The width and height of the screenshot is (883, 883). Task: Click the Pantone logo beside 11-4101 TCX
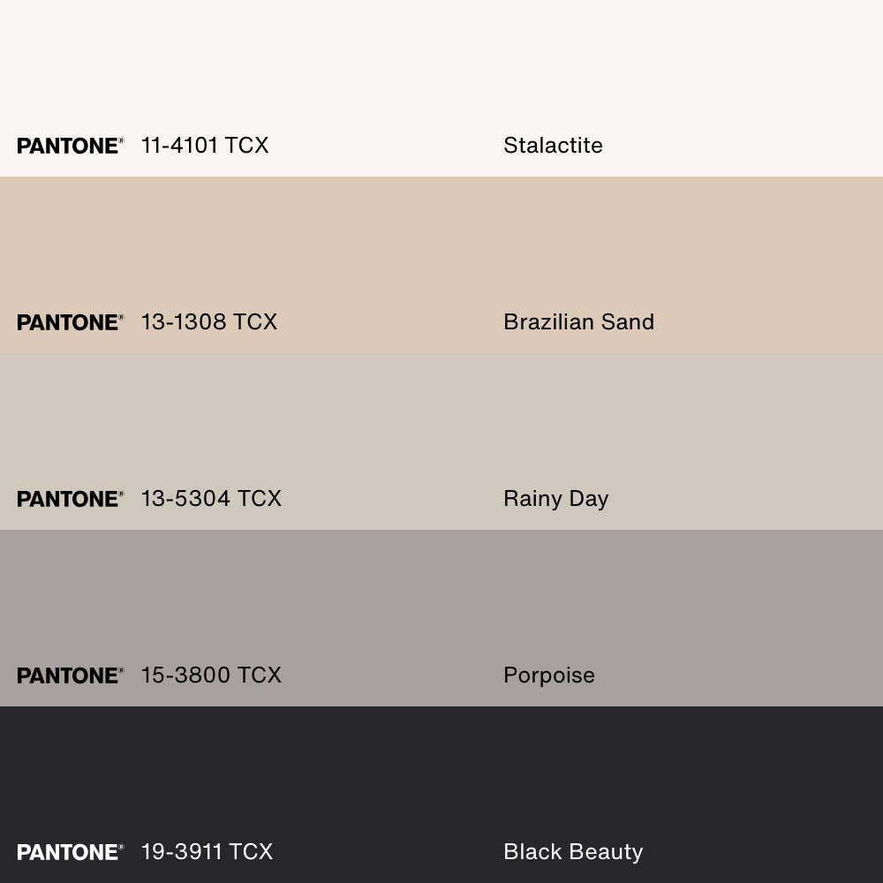coord(70,146)
